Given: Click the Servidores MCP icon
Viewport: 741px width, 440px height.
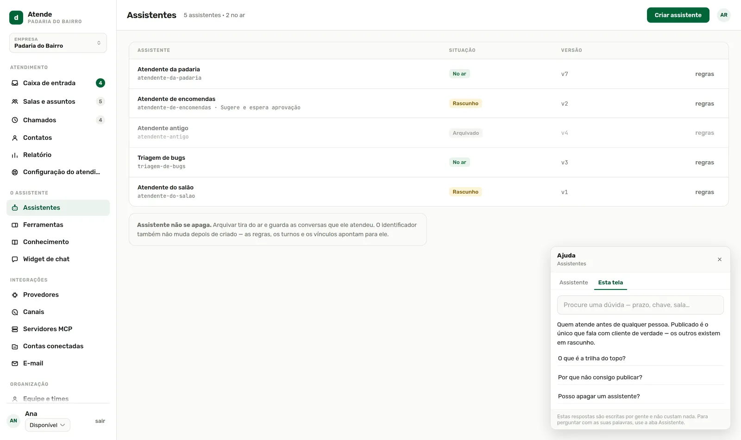Looking at the screenshot, I should coord(15,329).
